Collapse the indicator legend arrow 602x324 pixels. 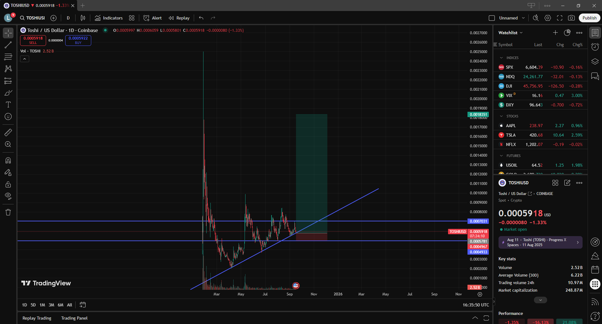point(25,59)
